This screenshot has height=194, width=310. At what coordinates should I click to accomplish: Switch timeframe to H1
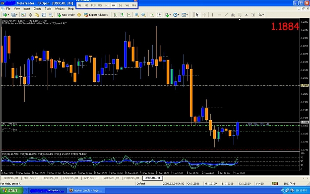tap(107, 5)
